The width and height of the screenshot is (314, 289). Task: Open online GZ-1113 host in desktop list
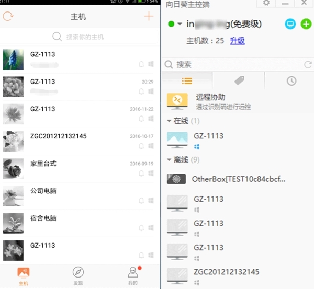238,140
